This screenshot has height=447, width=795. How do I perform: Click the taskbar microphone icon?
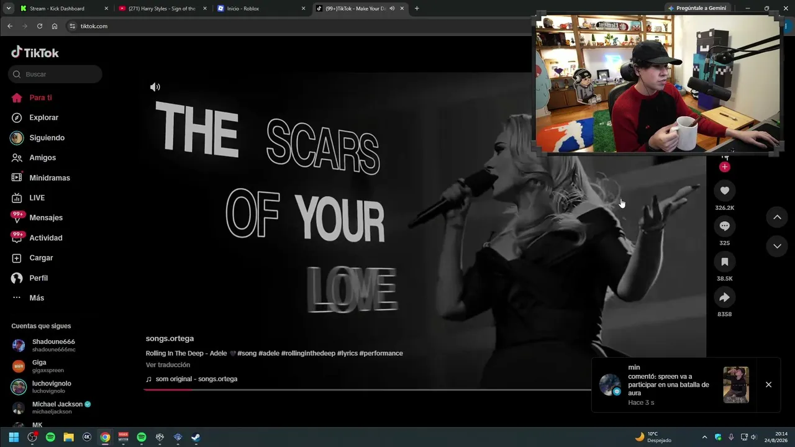click(x=731, y=437)
